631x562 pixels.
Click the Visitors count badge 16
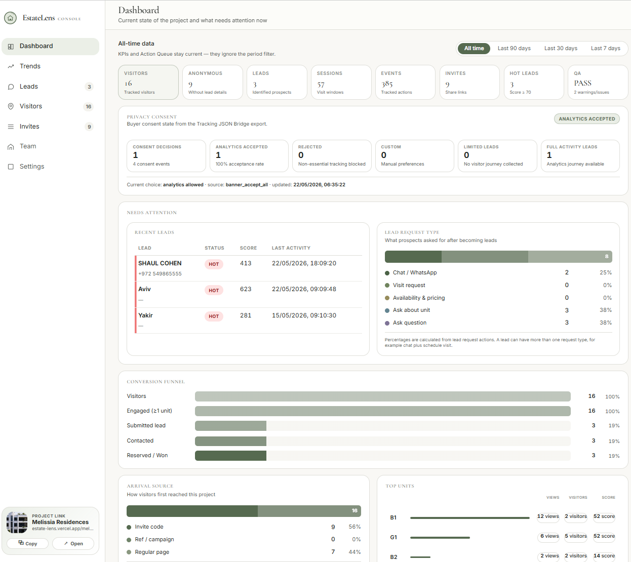[x=89, y=107]
